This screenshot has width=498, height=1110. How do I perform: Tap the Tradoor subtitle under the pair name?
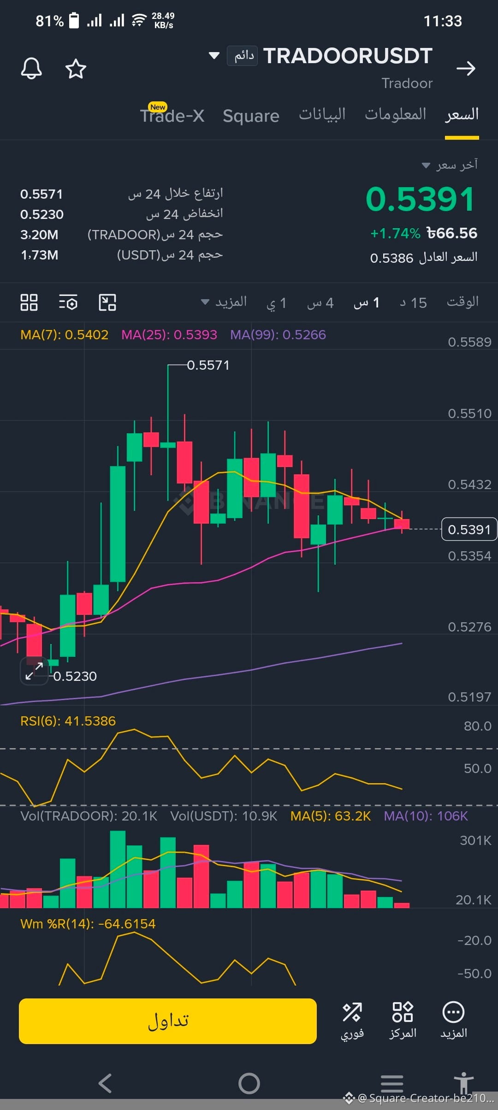pos(407,83)
